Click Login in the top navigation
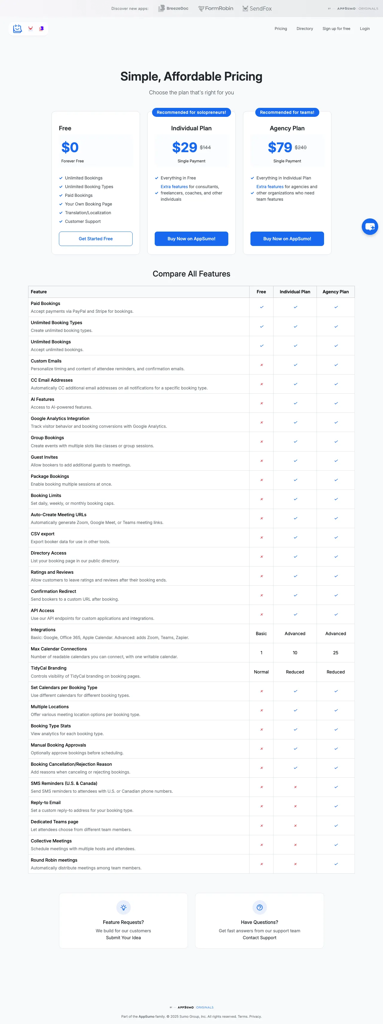383x1024 pixels. coord(364,28)
